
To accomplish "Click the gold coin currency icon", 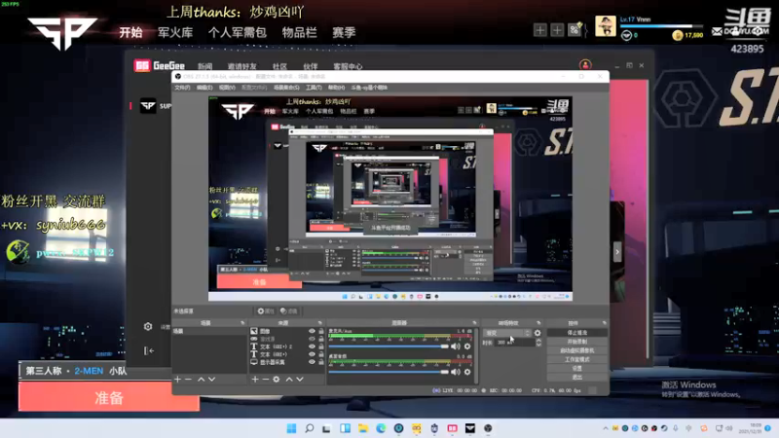I will point(677,35).
